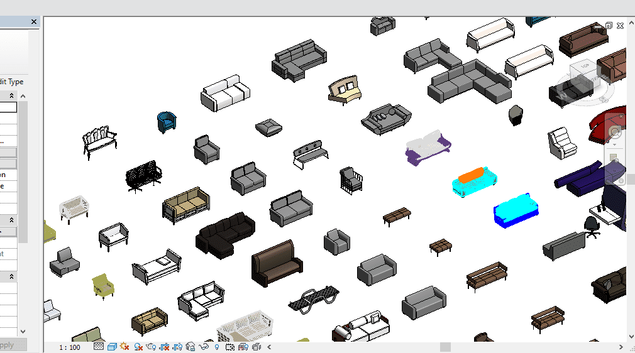Click the Highlight Displacement Sets icon

[257, 347]
